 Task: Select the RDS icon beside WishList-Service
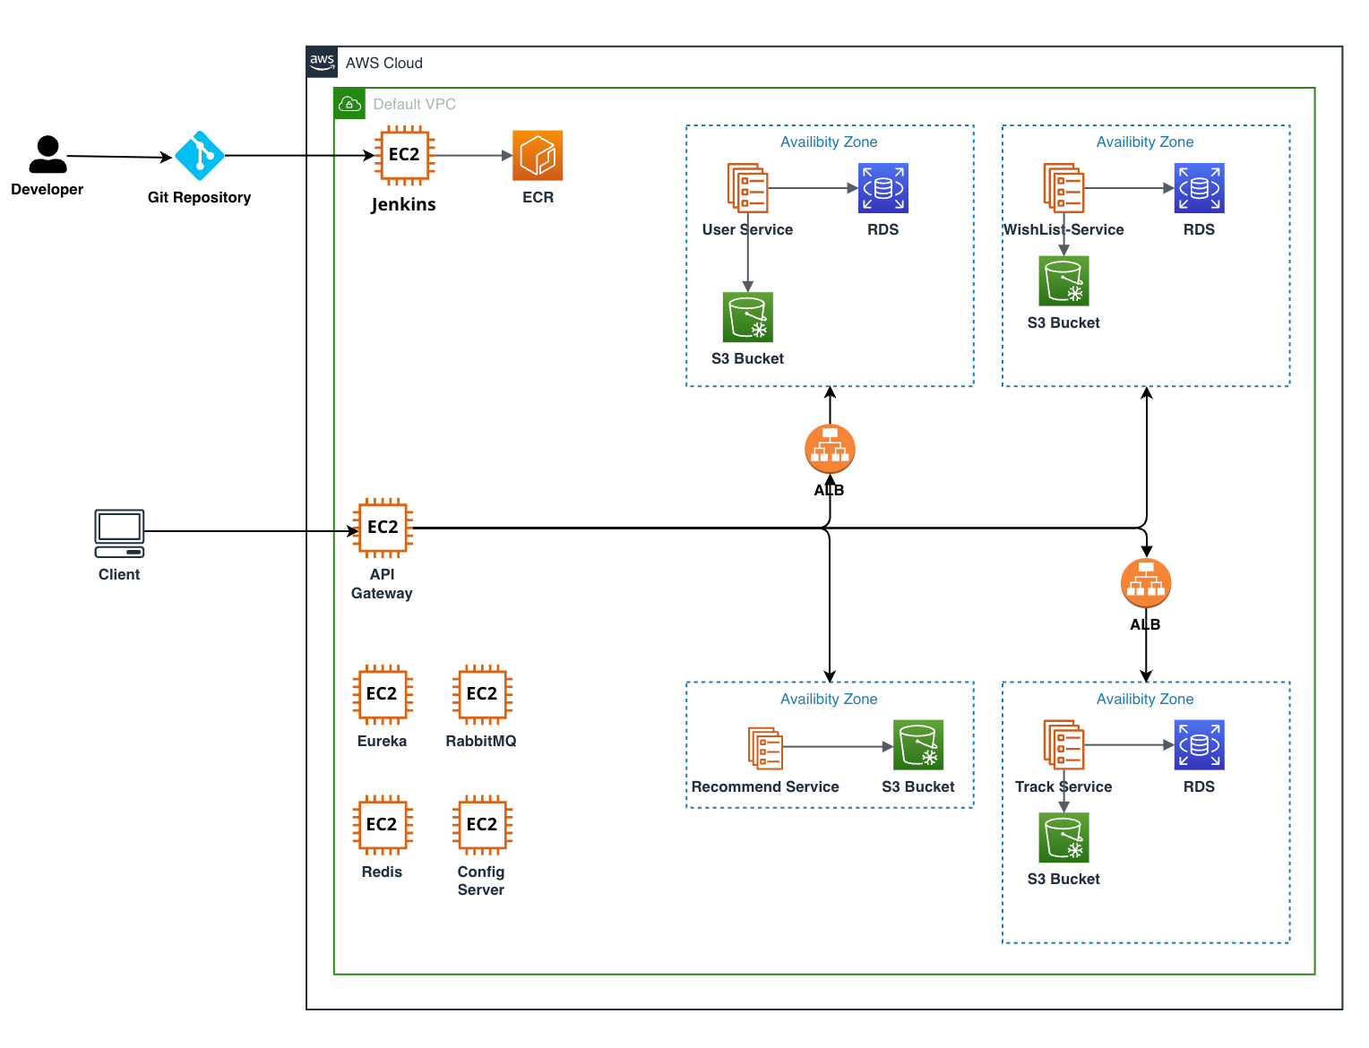(1200, 188)
